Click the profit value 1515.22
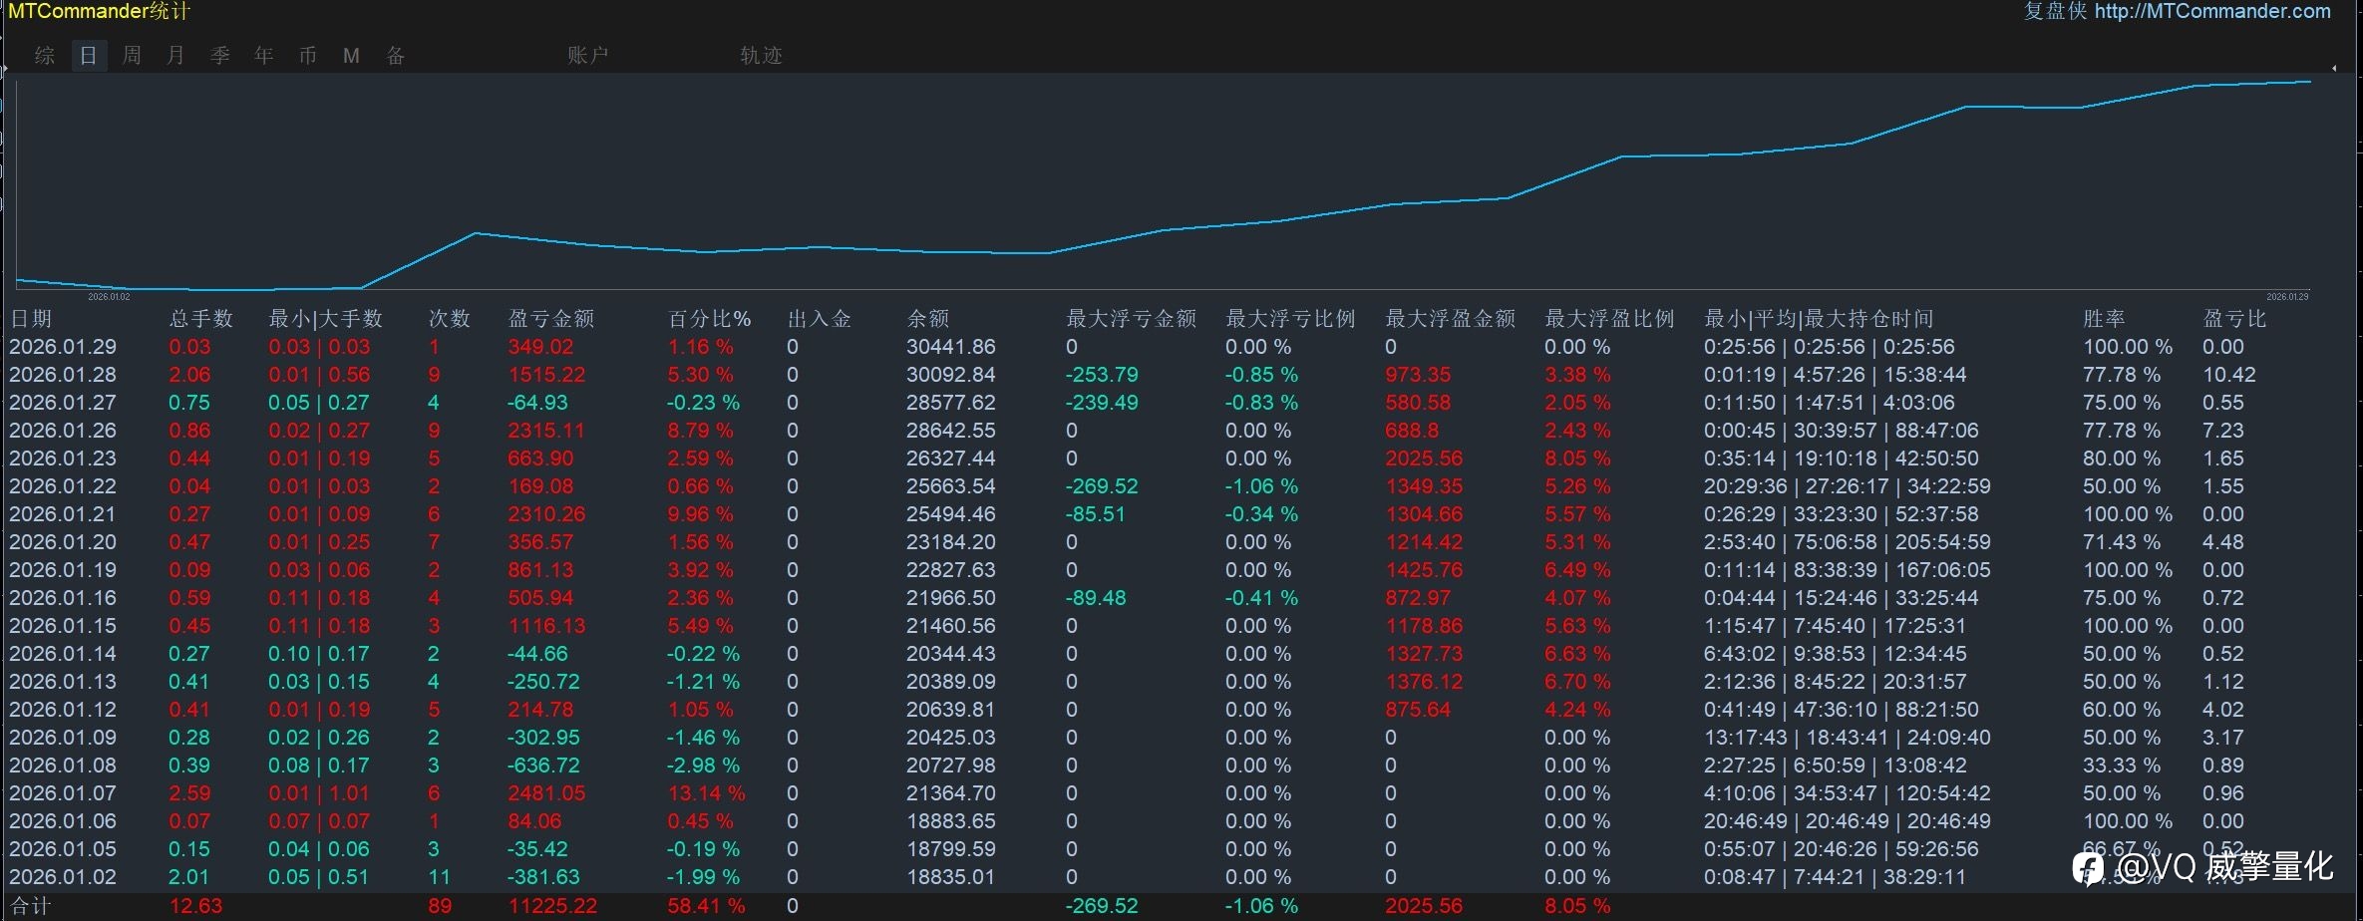Screen dimensions: 2363x921 546,375
